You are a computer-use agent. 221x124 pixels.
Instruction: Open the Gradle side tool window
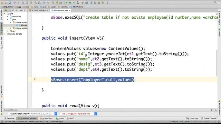click(220, 32)
